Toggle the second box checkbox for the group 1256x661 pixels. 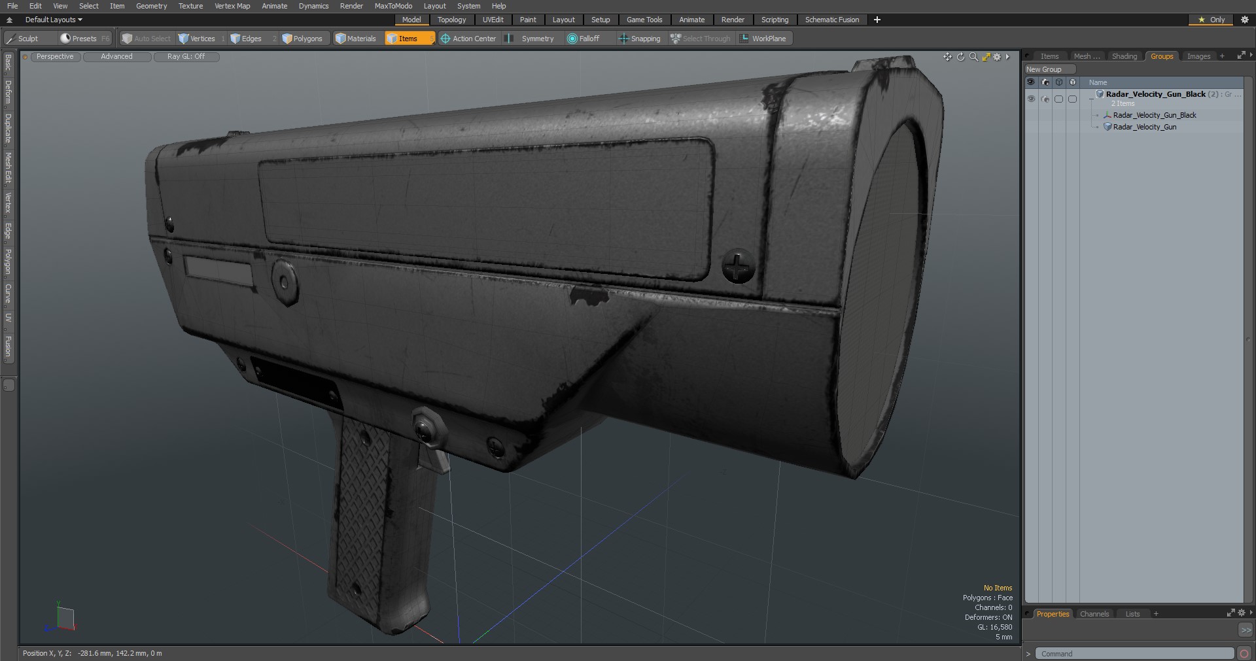pos(1072,99)
